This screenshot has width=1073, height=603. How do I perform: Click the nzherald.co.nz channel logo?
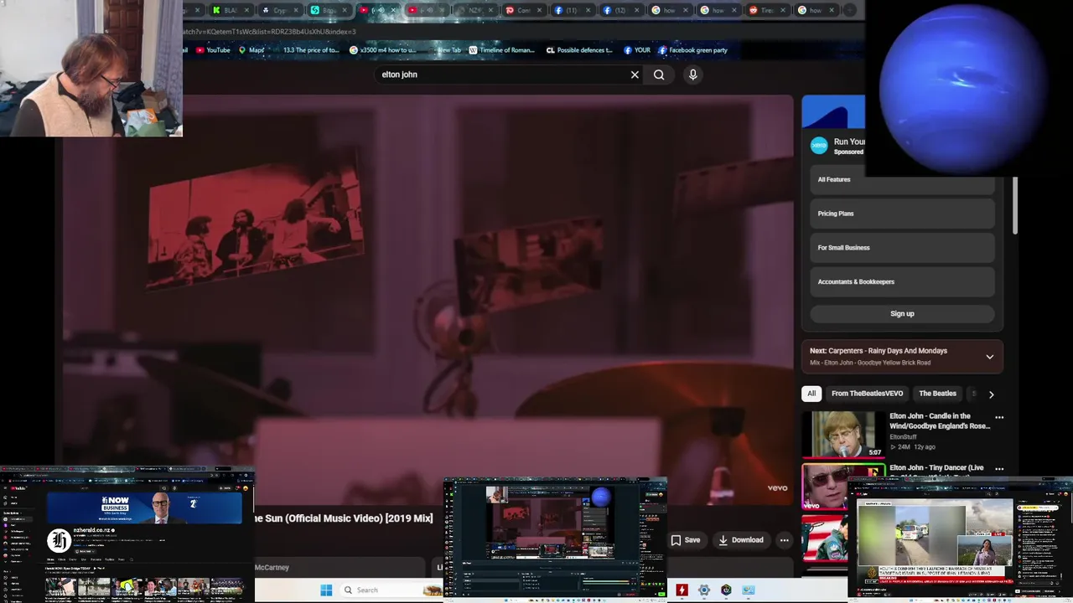tap(59, 540)
